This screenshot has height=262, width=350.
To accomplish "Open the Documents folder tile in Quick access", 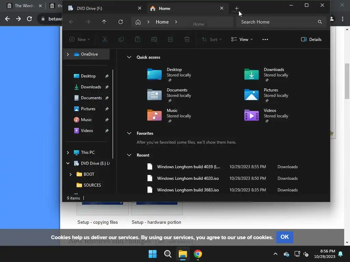I will click(x=170, y=95).
